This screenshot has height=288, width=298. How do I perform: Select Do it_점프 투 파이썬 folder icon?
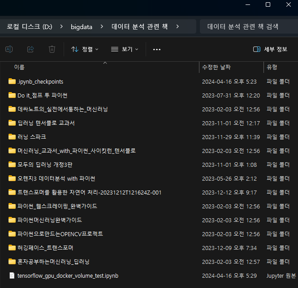12,95
